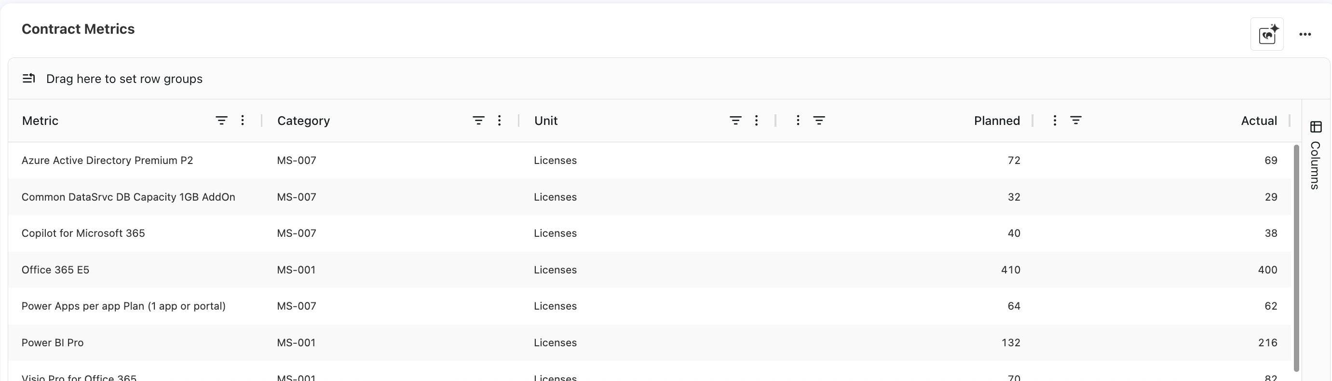Sort by the Actual column header
This screenshot has width=1332, height=381.
pyautogui.click(x=1259, y=121)
